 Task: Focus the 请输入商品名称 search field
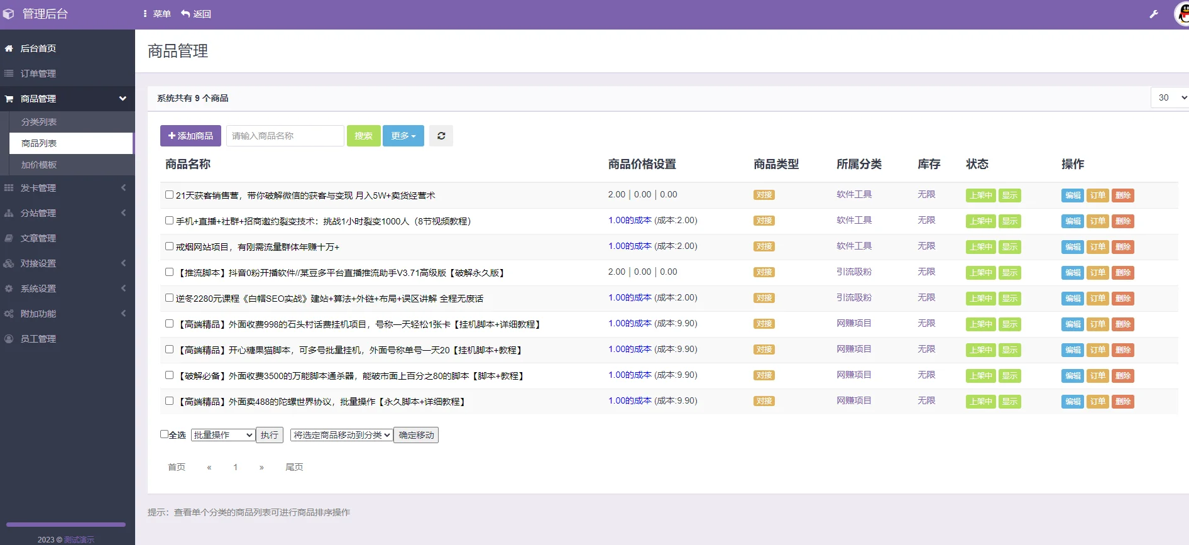(285, 136)
